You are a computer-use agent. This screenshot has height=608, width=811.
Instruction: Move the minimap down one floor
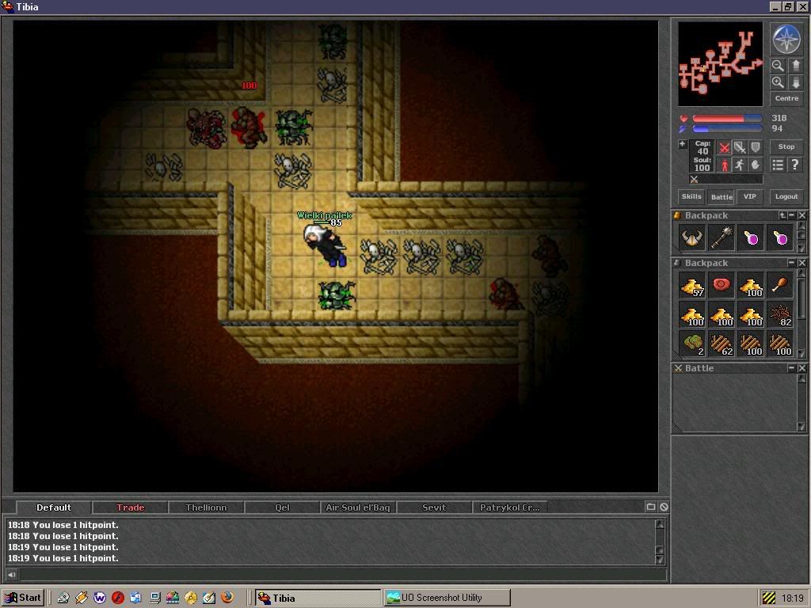(x=795, y=82)
